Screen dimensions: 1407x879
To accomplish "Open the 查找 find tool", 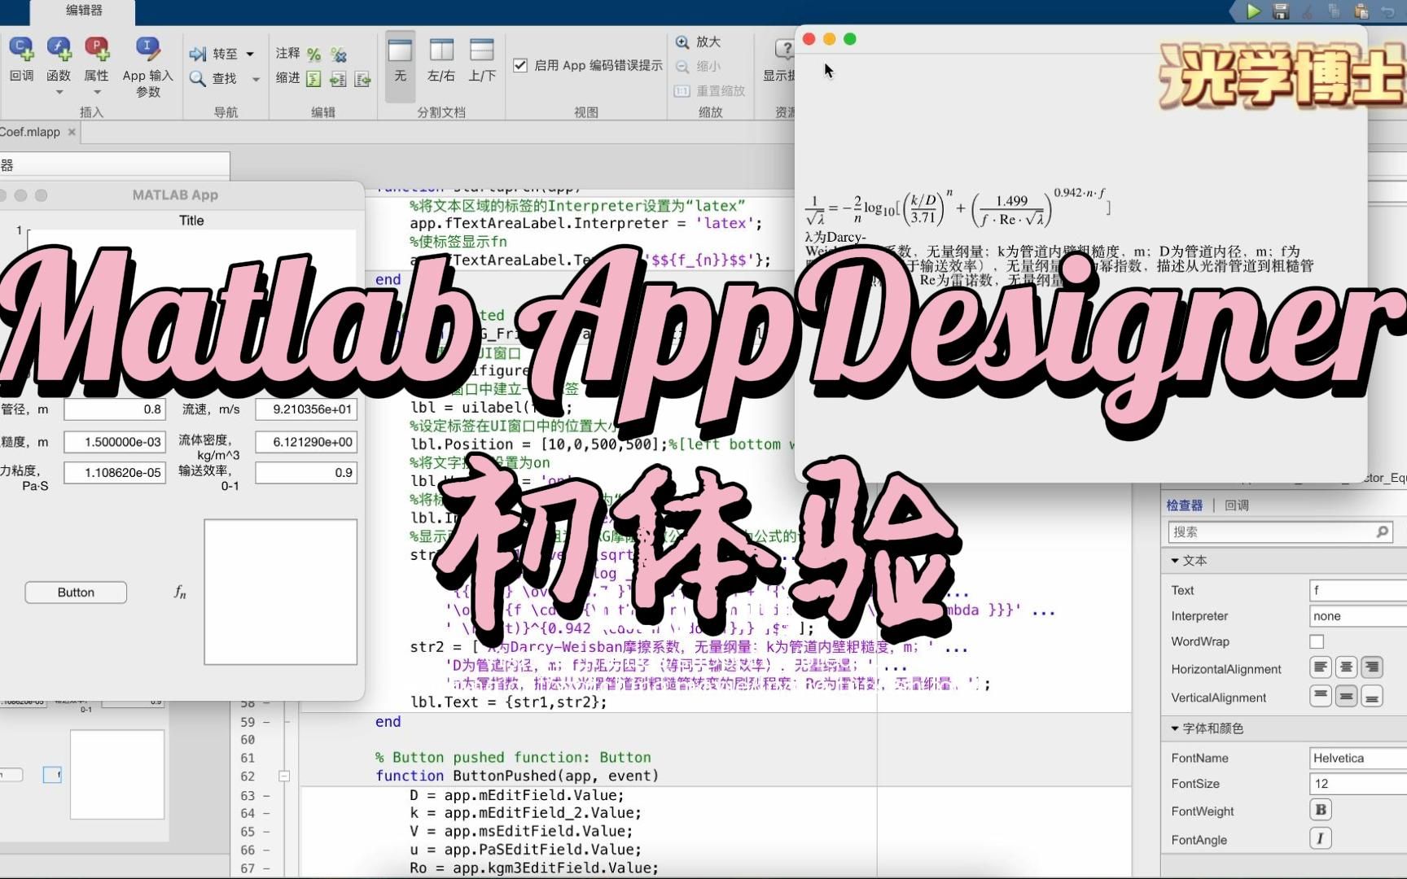I will click(213, 78).
